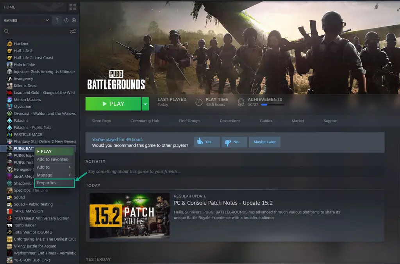Choose PLAY in the context menu
This screenshot has height=264, width=400.
54,151
